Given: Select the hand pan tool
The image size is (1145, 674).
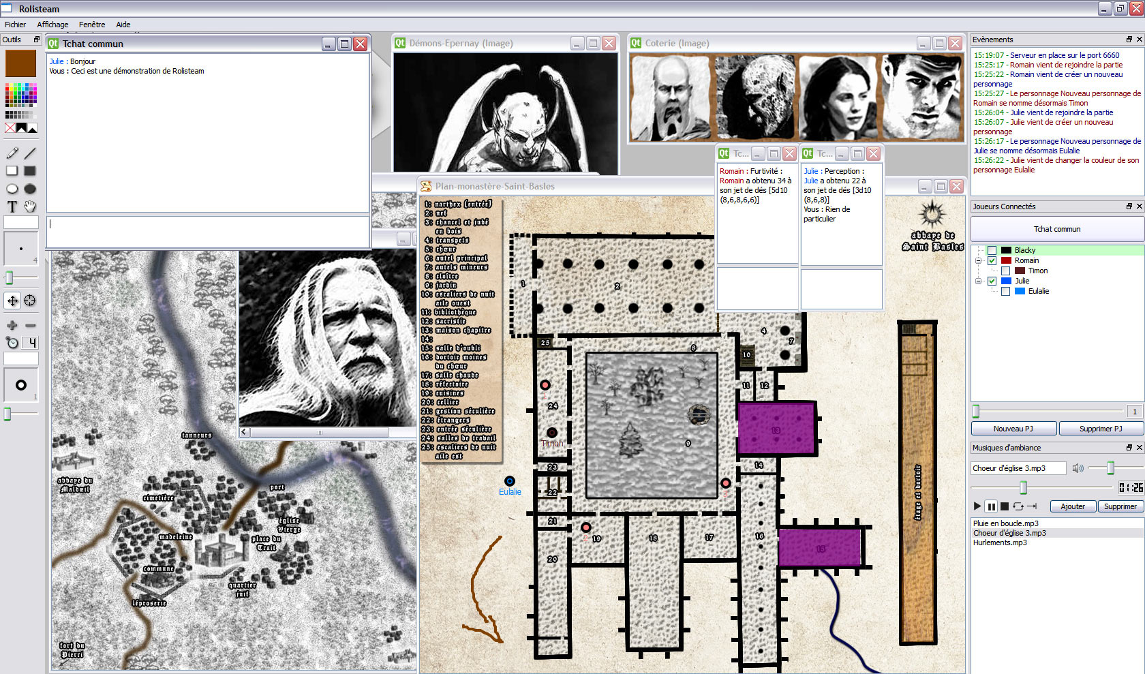Looking at the screenshot, I should [x=30, y=206].
